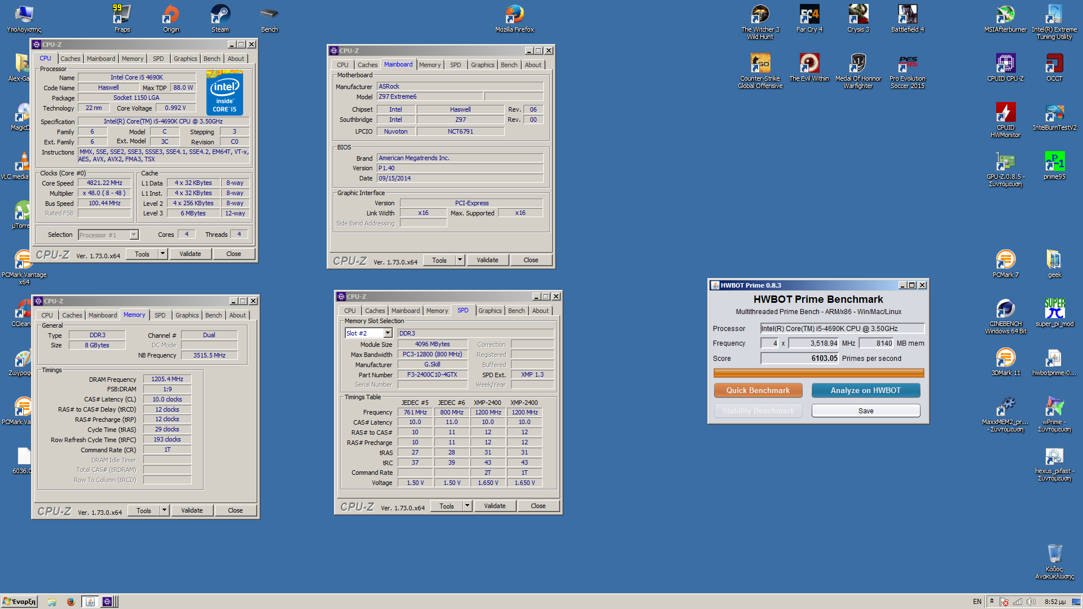Click the HWBOT Score value field
The height and width of the screenshot is (609, 1083).
[x=800, y=358]
